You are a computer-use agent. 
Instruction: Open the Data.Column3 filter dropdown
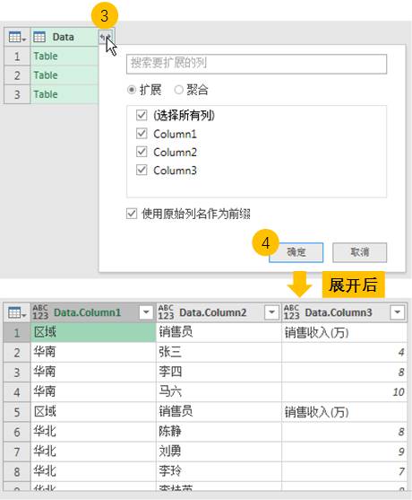coord(398,312)
